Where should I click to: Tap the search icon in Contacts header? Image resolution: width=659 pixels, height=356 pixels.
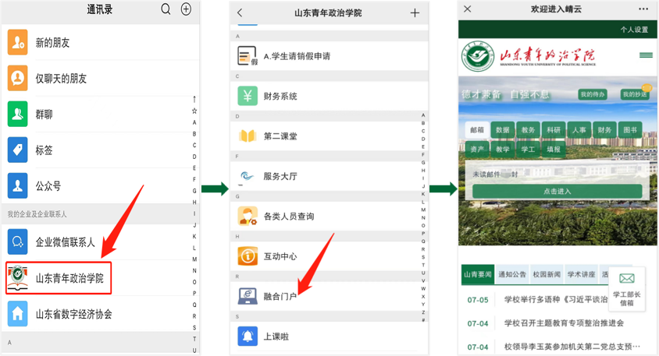tap(166, 9)
